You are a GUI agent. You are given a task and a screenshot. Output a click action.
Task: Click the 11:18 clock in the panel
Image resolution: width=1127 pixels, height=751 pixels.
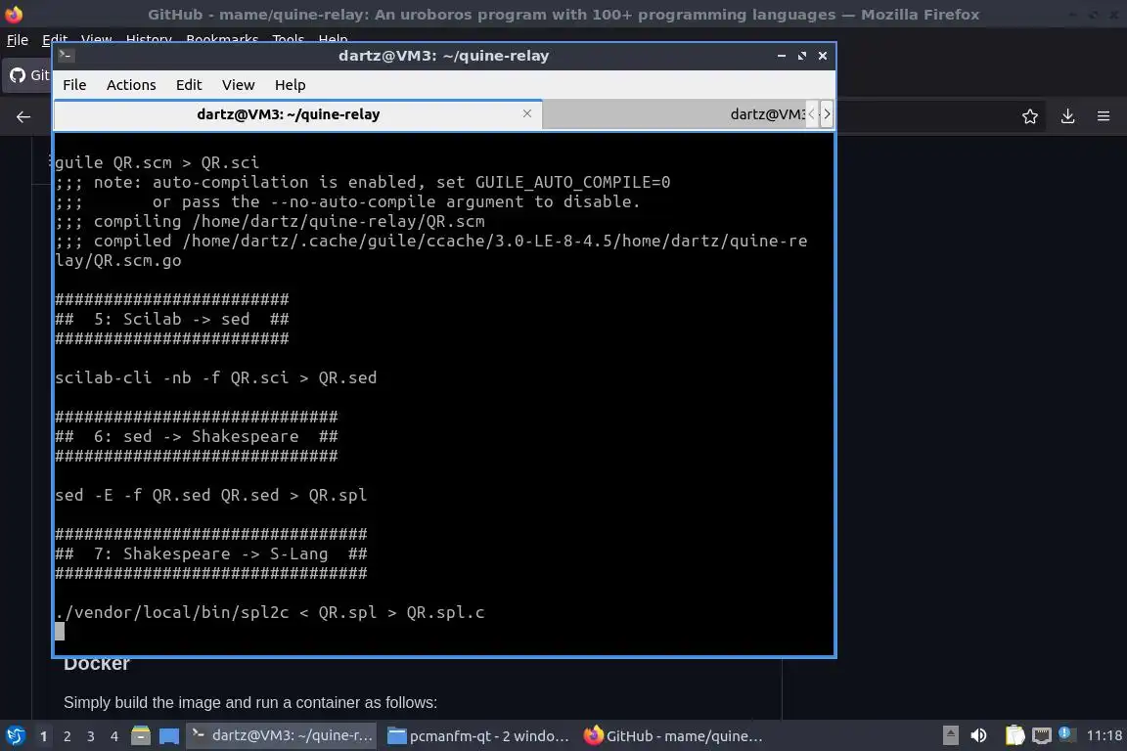coord(1104,735)
